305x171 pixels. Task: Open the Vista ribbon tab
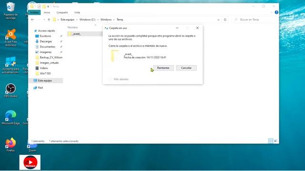tap(77, 12)
